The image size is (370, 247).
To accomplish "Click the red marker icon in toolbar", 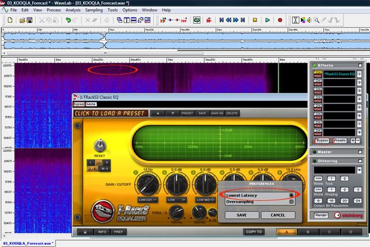I will click(x=209, y=20).
